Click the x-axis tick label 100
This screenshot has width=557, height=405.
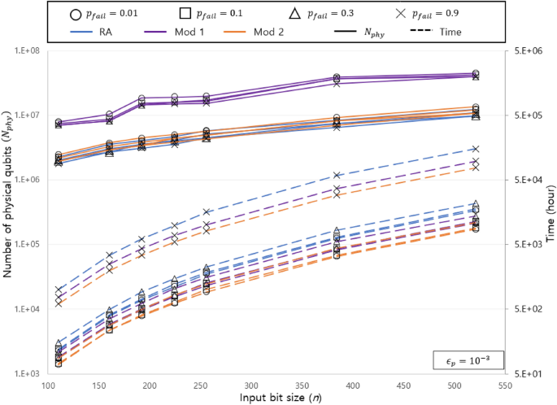[48, 386]
